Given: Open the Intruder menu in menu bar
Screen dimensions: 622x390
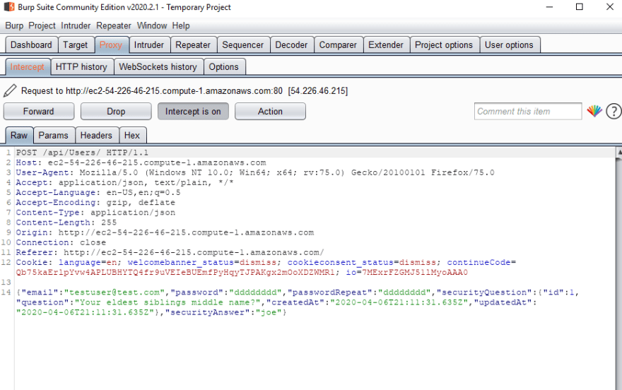Looking at the screenshot, I should [76, 25].
